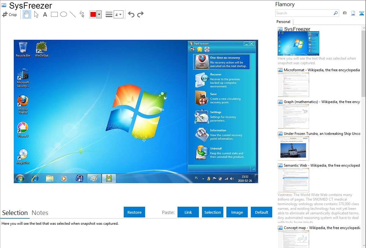Click the Windows Explorer folder taskbar icon
366x248 pixels.
pyautogui.click(x=50, y=179)
